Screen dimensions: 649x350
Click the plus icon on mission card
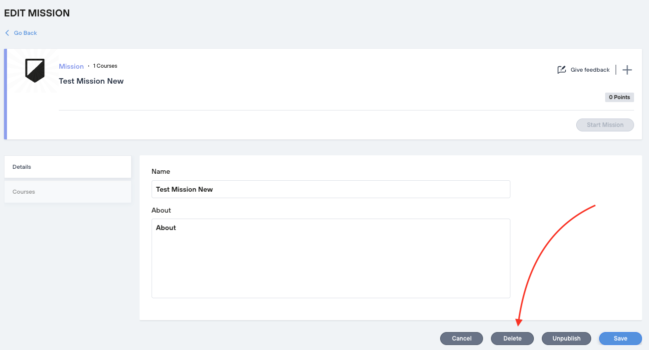point(627,70)
